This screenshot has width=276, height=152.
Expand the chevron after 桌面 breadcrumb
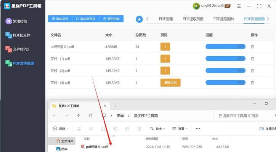point(129,116)
